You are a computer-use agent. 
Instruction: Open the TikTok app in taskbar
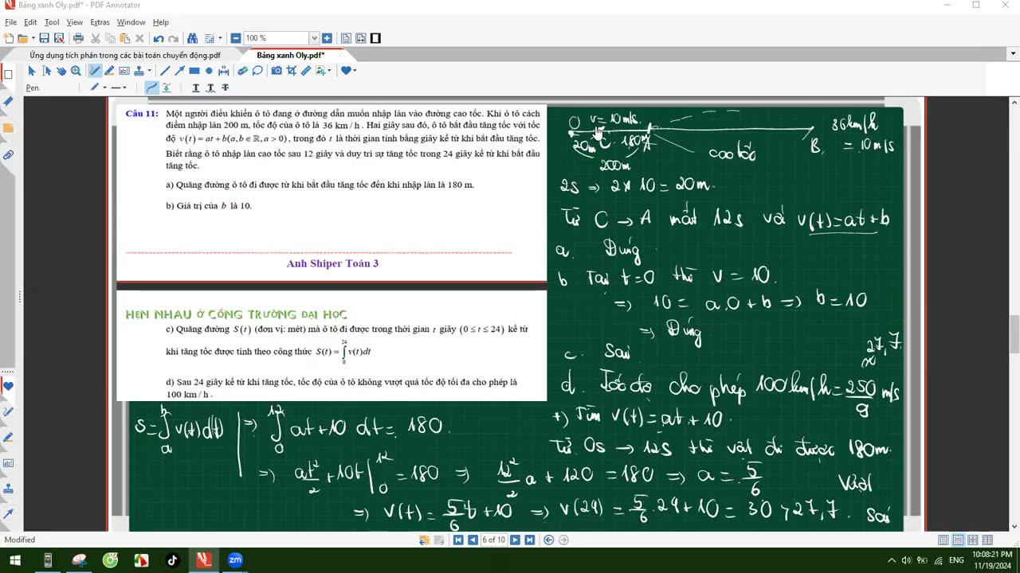[172, 560]
